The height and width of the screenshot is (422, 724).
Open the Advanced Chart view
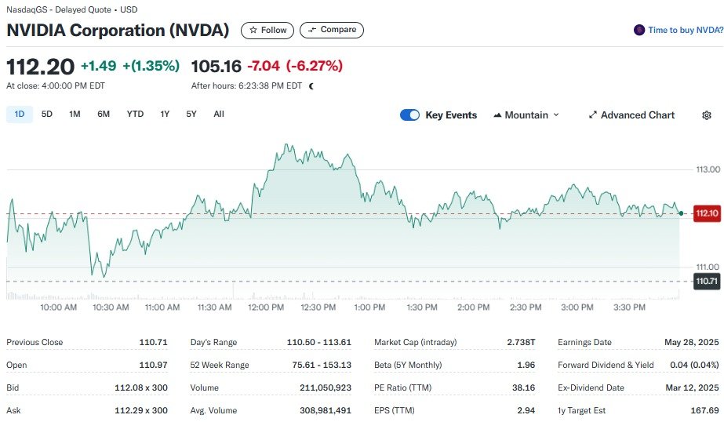click(631, 115)
